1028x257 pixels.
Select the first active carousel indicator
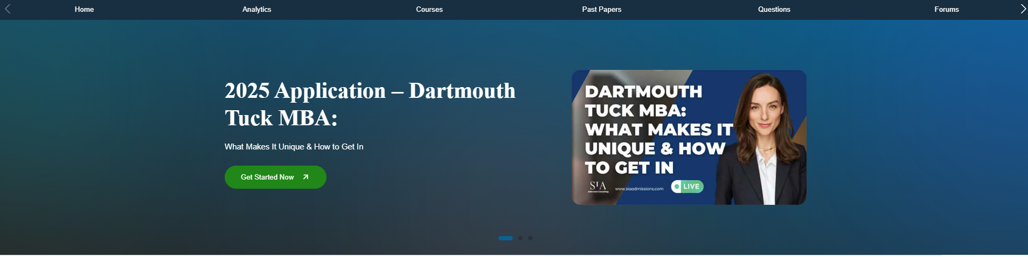coord(505,238)
